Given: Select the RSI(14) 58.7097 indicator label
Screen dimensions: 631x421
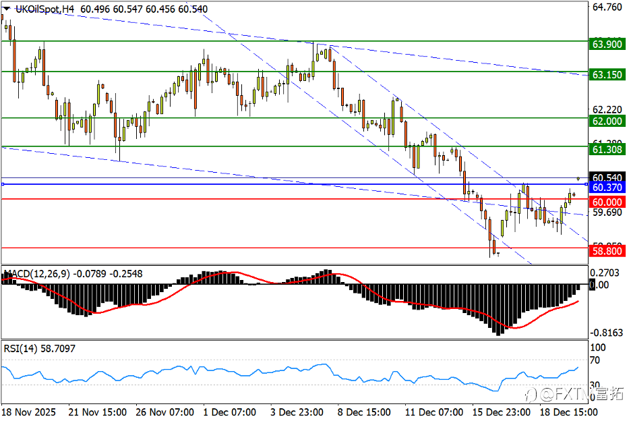Looking at the screenshot, I should pos(39,349).
